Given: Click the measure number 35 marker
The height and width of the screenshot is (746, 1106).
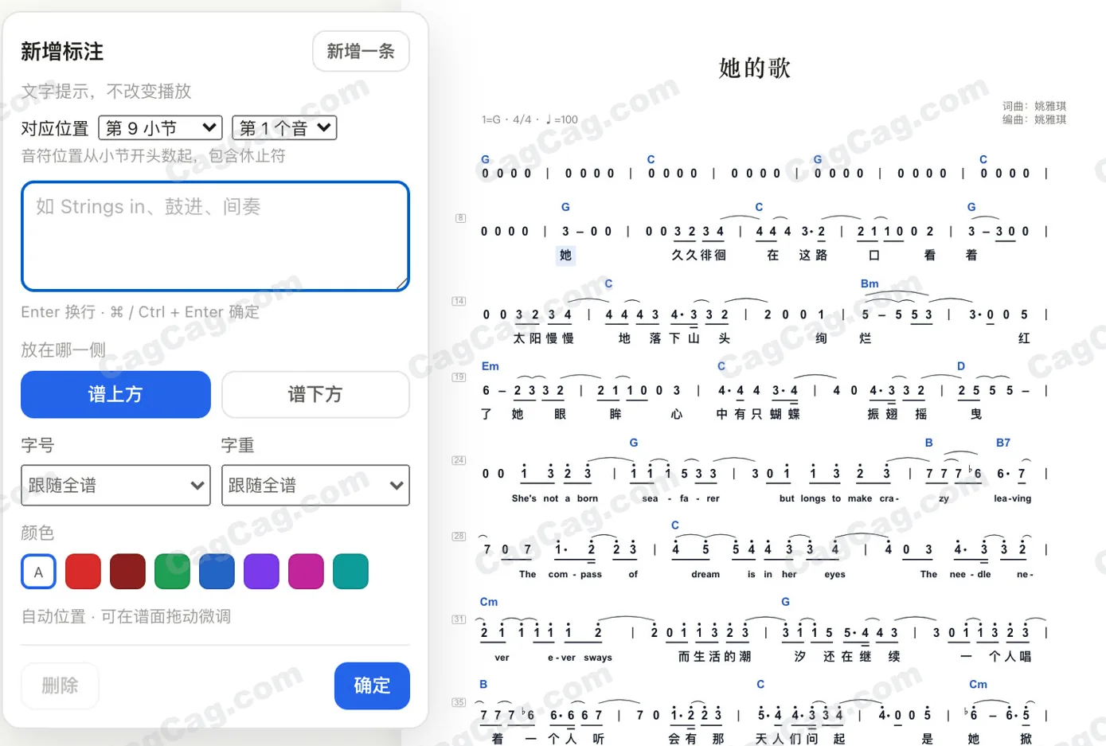Looking at the screenshot, I should (459, 702).
